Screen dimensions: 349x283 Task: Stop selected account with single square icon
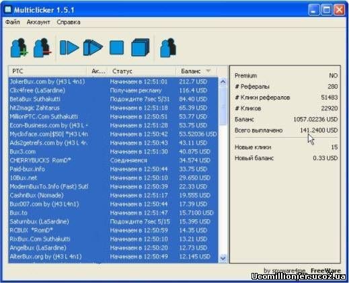(116, 48)
